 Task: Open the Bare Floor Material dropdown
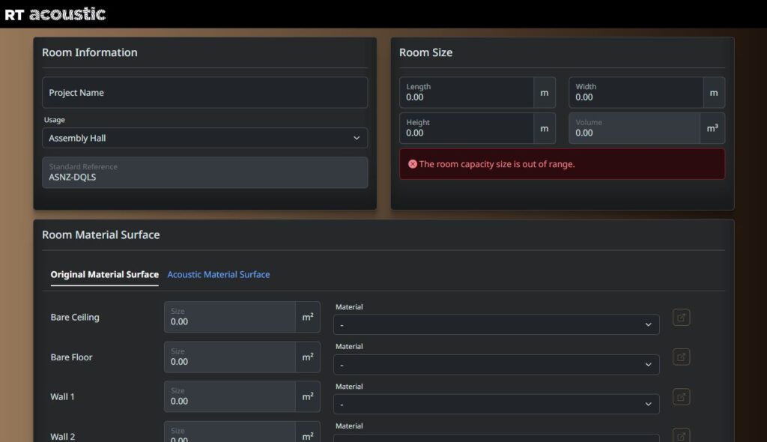click(x=496, y=365)
